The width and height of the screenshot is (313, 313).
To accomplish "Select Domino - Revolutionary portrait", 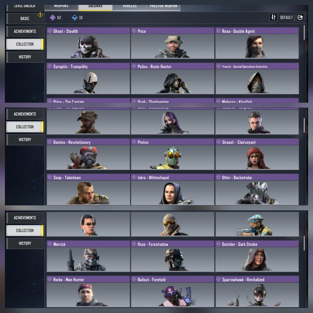I will 88,158.
